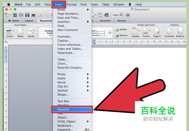
Task: Click the Open file toolbar icon
Action: pos(21,15)
